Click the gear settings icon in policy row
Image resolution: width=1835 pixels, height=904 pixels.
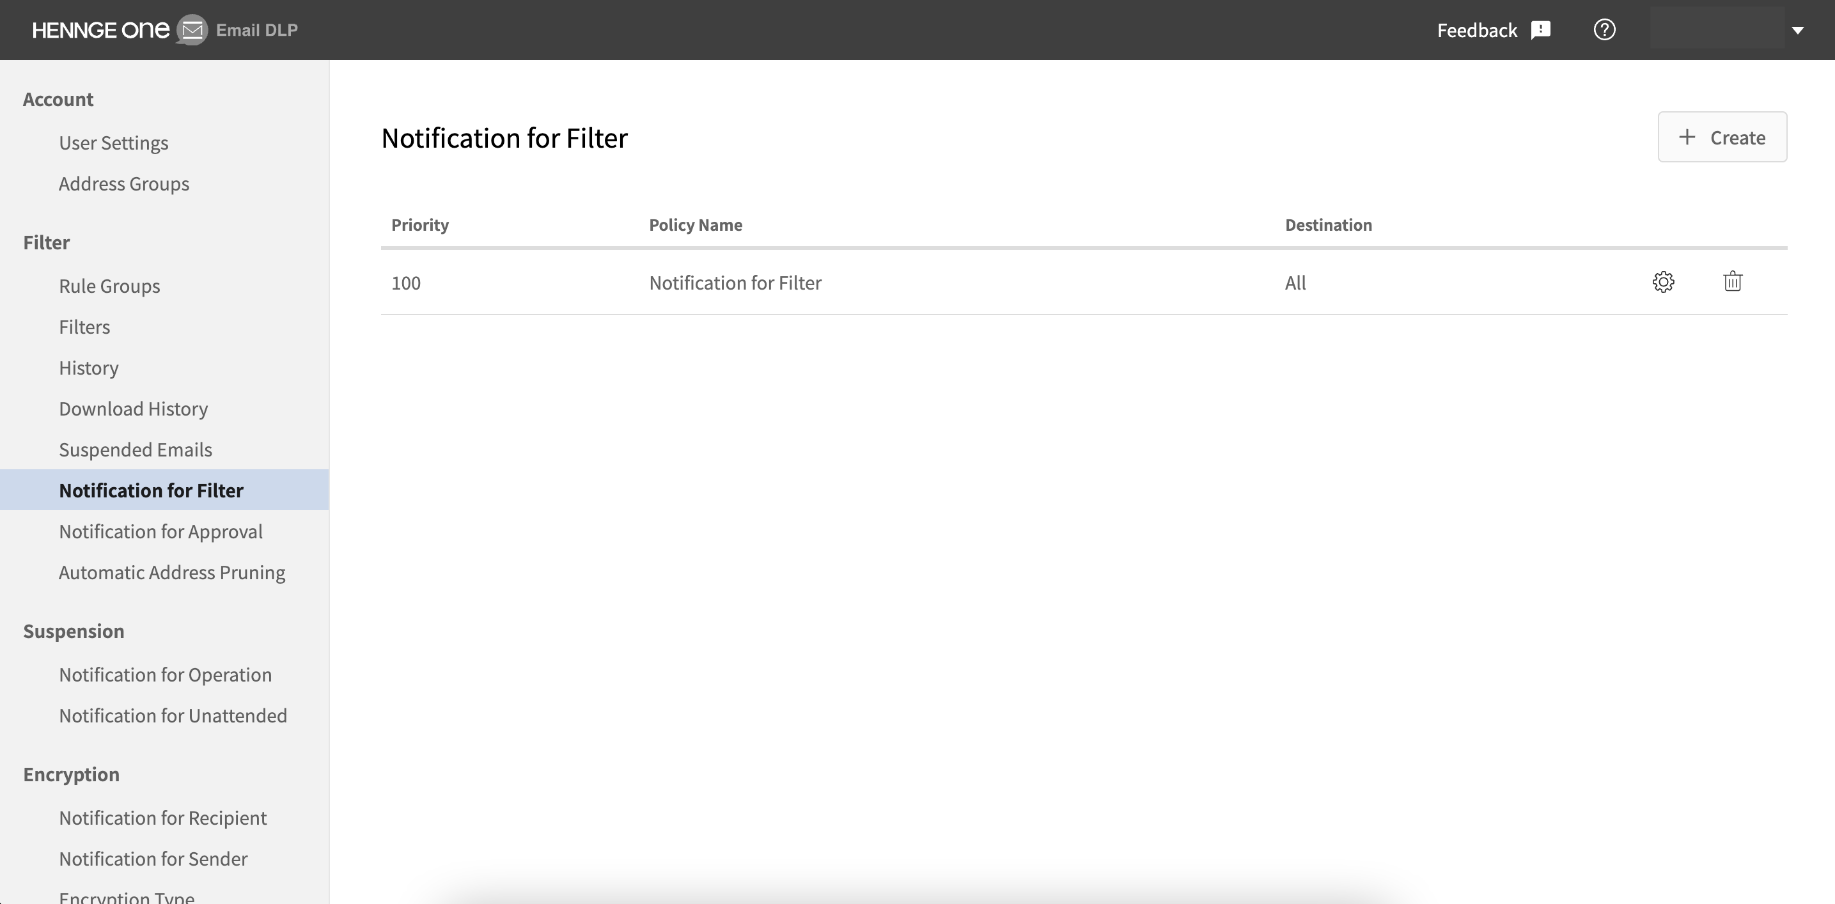(1662, 282)
